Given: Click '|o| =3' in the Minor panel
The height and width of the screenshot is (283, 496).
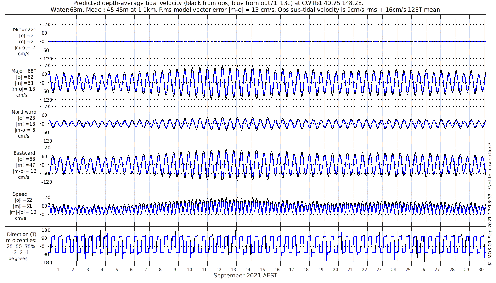Looking at the screenshot, I should (x=27, y=36).
